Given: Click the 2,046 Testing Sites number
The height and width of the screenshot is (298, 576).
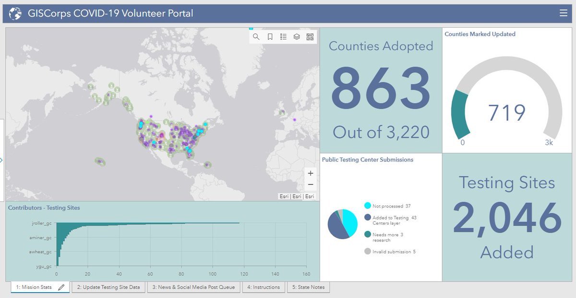Looking at the screenshot, I should (x=507, y=218).
